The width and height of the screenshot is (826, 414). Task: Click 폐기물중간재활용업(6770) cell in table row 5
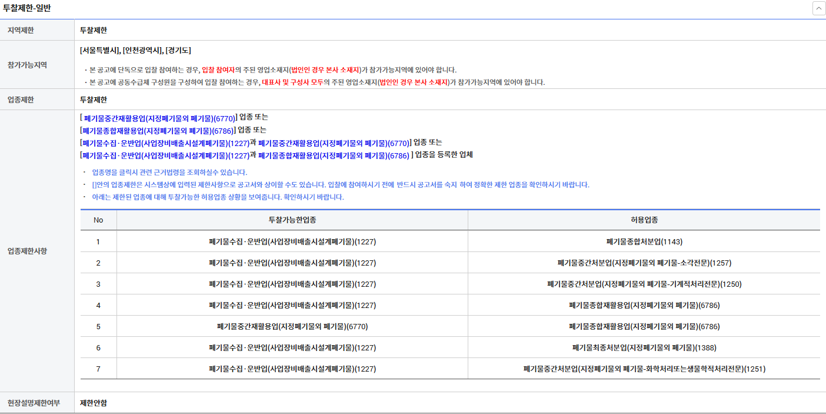(x=292, y=326)
